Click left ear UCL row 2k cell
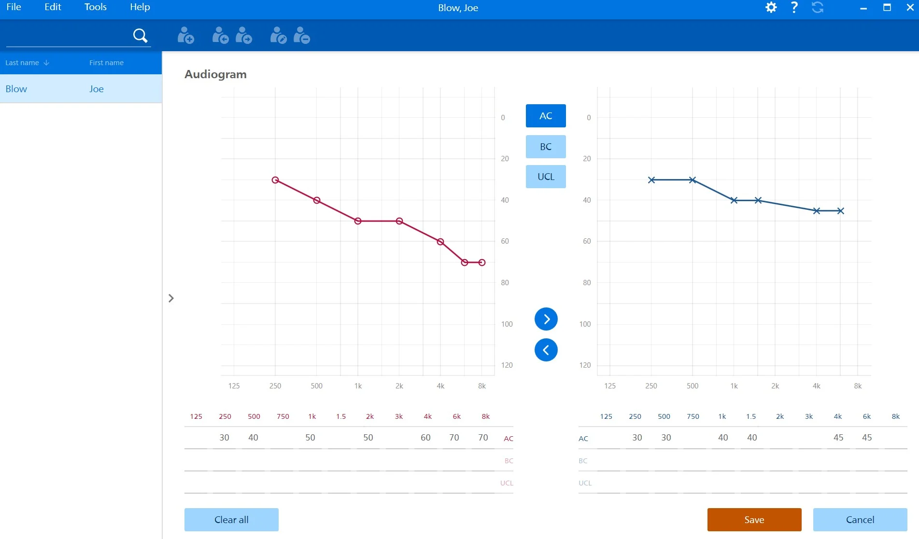The height and width of the screenshot is (539, 919). click(x=780, y=483)
